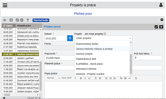This screenshot has width=166, height=99.
Task: Click the pencil edit-record icon
Action: (x=17, y=20)
